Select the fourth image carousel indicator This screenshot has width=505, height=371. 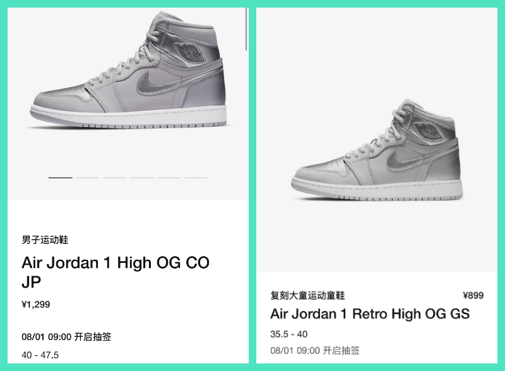[x=141, y=178]
